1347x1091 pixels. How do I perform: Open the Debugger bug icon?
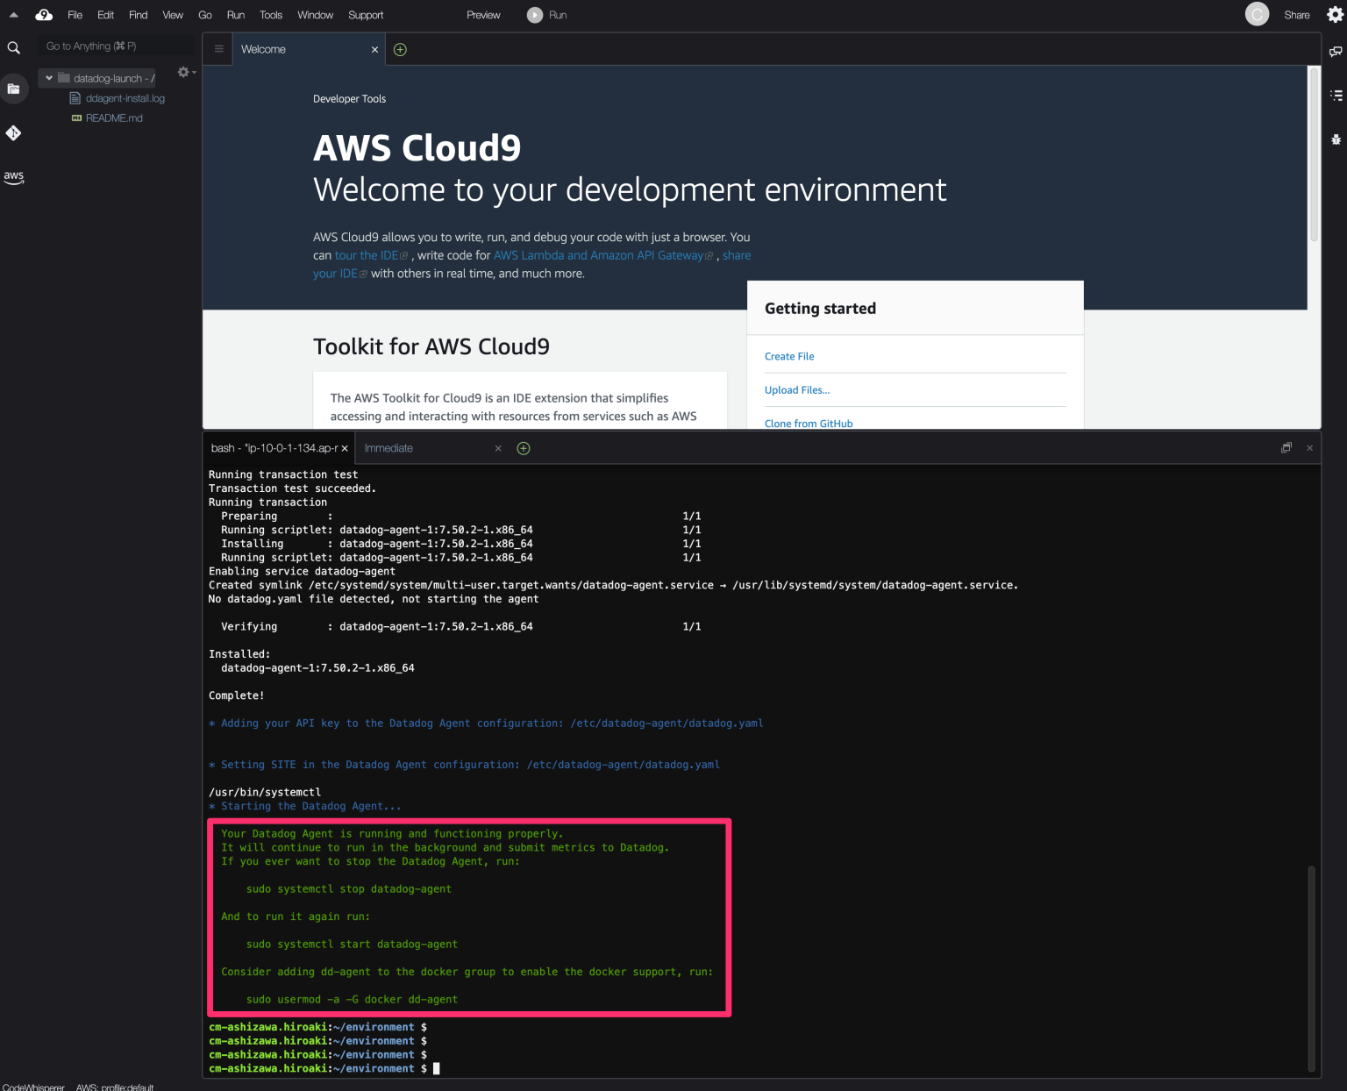(x=1336, y=139)
